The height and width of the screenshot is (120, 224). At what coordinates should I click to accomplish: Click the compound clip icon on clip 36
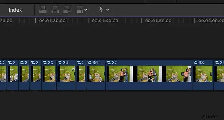click(x=89, y=63)
